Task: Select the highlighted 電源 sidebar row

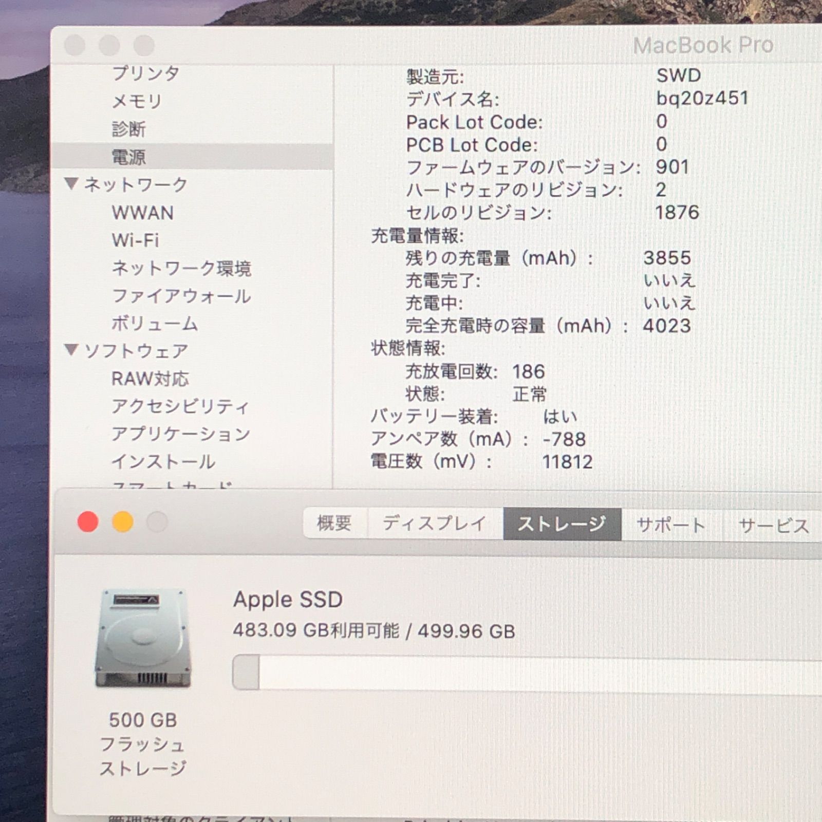Action: click(193, 157)
